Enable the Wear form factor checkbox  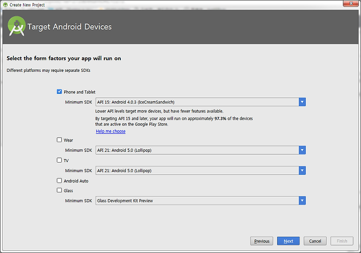coord(59,140)
